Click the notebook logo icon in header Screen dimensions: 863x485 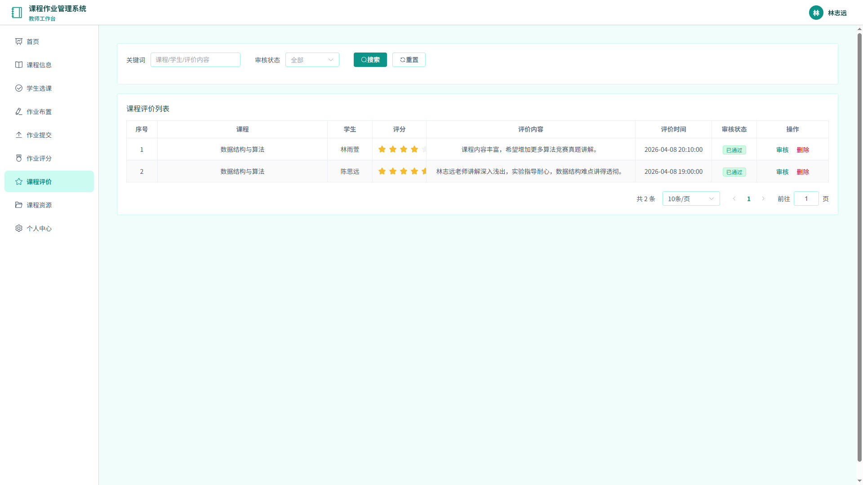17,13
